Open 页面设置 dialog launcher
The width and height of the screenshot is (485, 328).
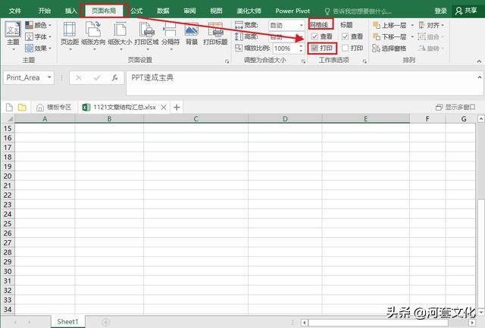pyautogui.click(x=227, y=61)
